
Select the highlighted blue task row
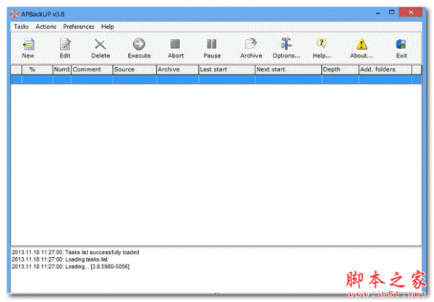216,79
